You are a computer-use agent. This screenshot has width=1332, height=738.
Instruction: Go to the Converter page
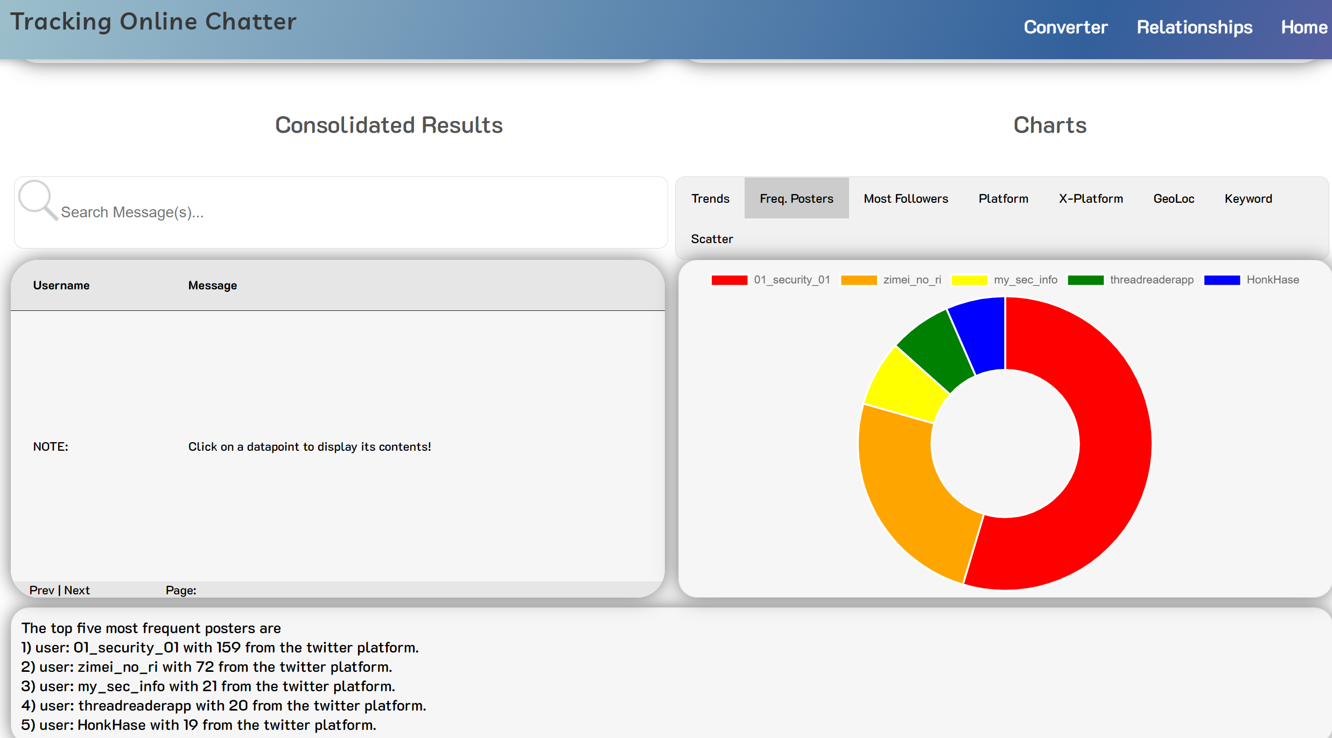(x=1065, y=27)
